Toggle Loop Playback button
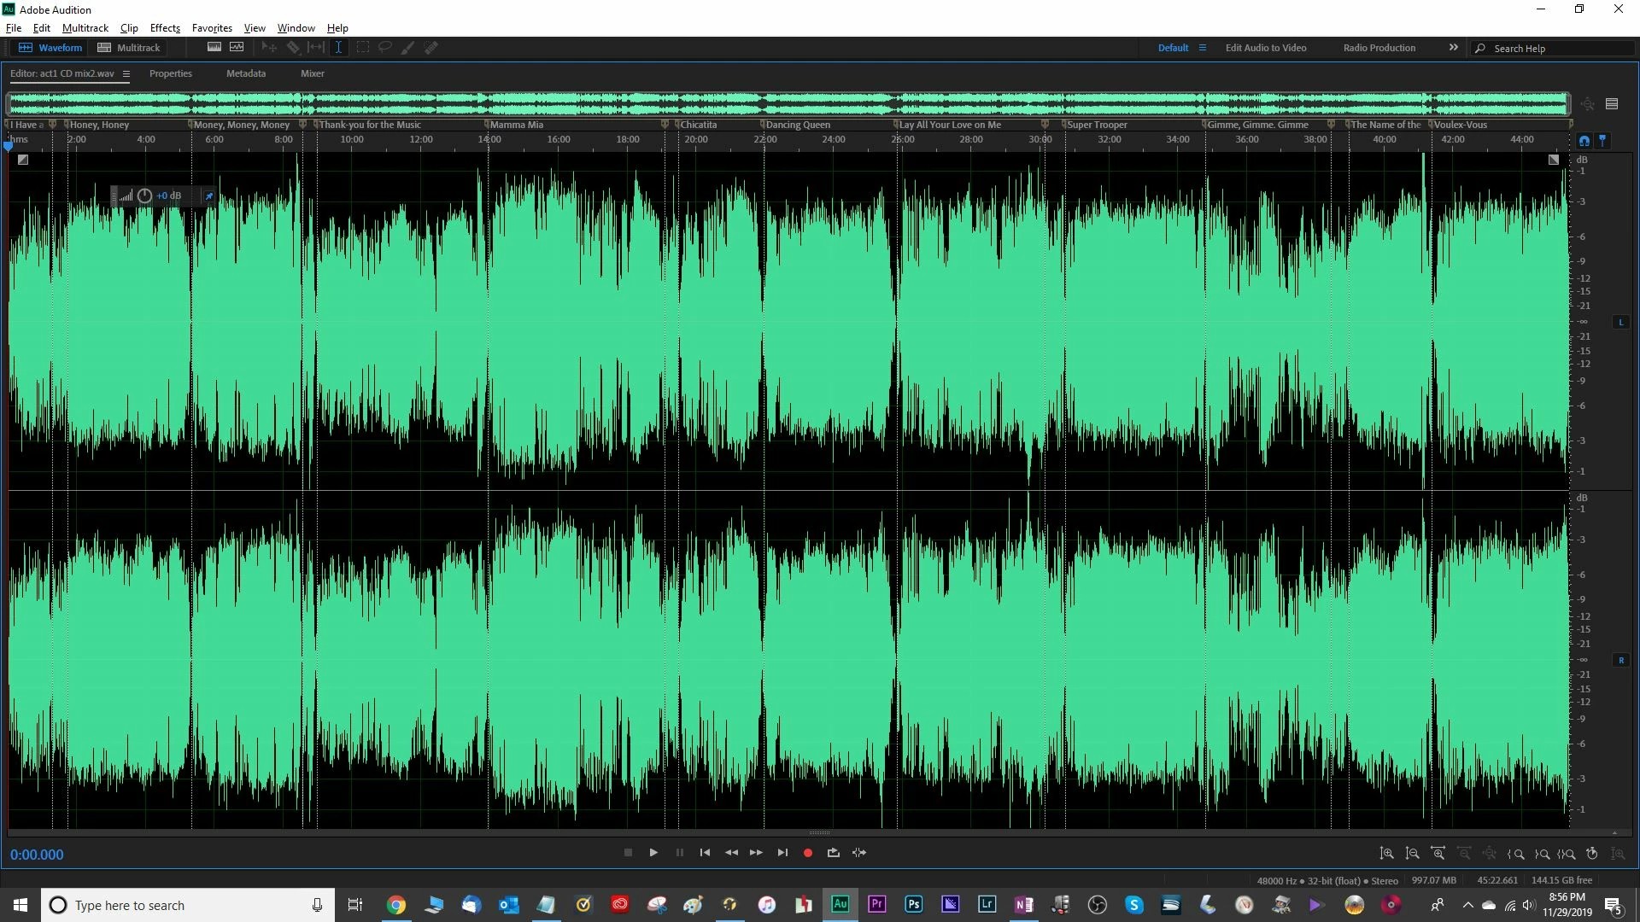 coord(834,853)
